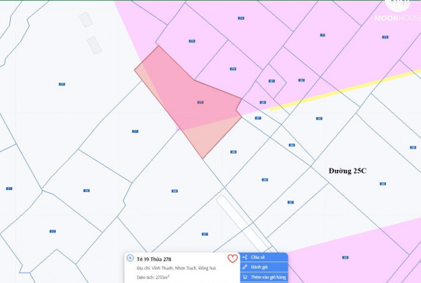Select the Đánh giá menu option
This screenshot has height=283, width=421.
[259, 267]
